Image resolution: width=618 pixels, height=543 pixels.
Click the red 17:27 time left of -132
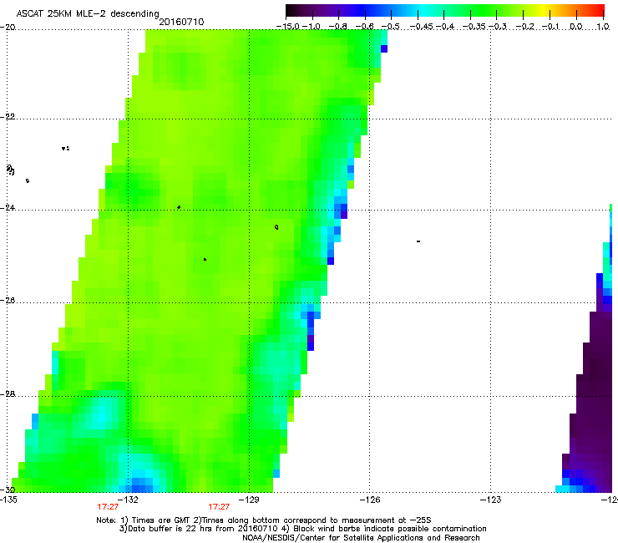click(x=108, y=507)
